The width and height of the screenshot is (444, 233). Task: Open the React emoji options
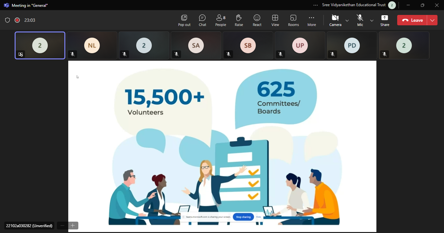tap(257, 20)
